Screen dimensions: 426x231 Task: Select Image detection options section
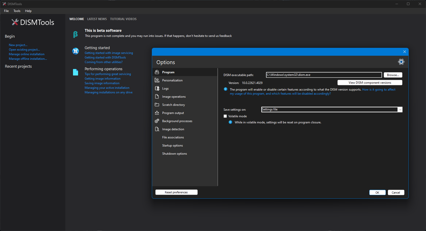pyautogui.click(x=185, y=129)
